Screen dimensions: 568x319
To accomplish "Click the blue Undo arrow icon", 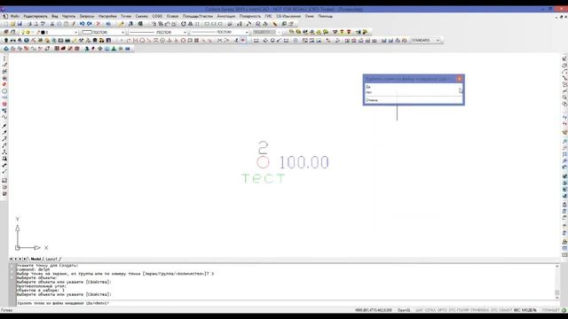I will click(x=83, y=24).
